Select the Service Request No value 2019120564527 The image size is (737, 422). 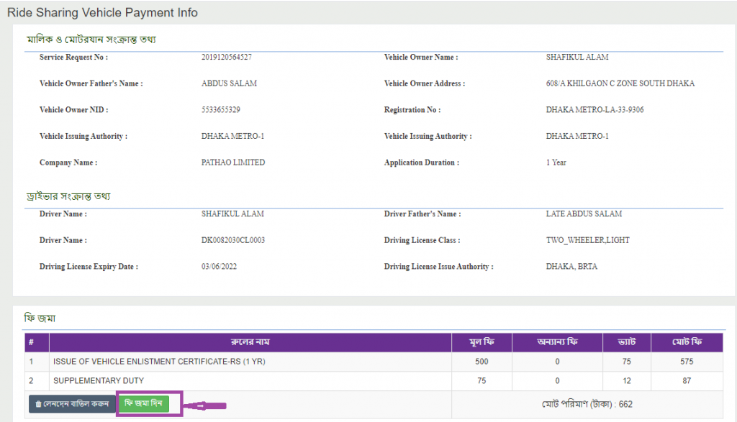pyautogui.click(x=227, y=58)
